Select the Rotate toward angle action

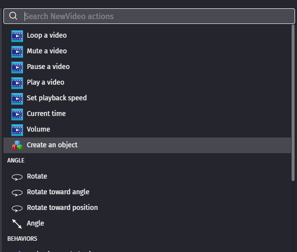[x=58, y=192]
